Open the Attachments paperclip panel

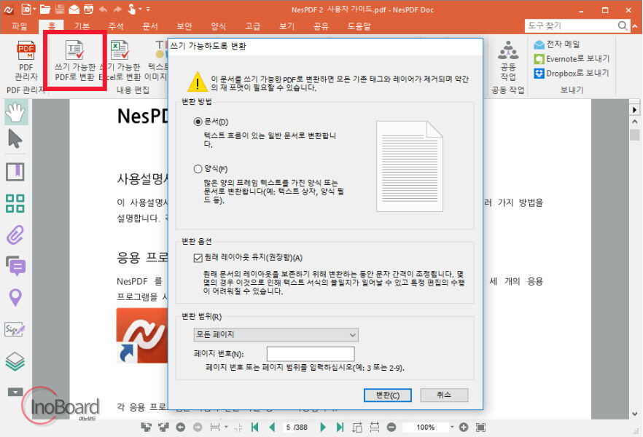point(15,235)
